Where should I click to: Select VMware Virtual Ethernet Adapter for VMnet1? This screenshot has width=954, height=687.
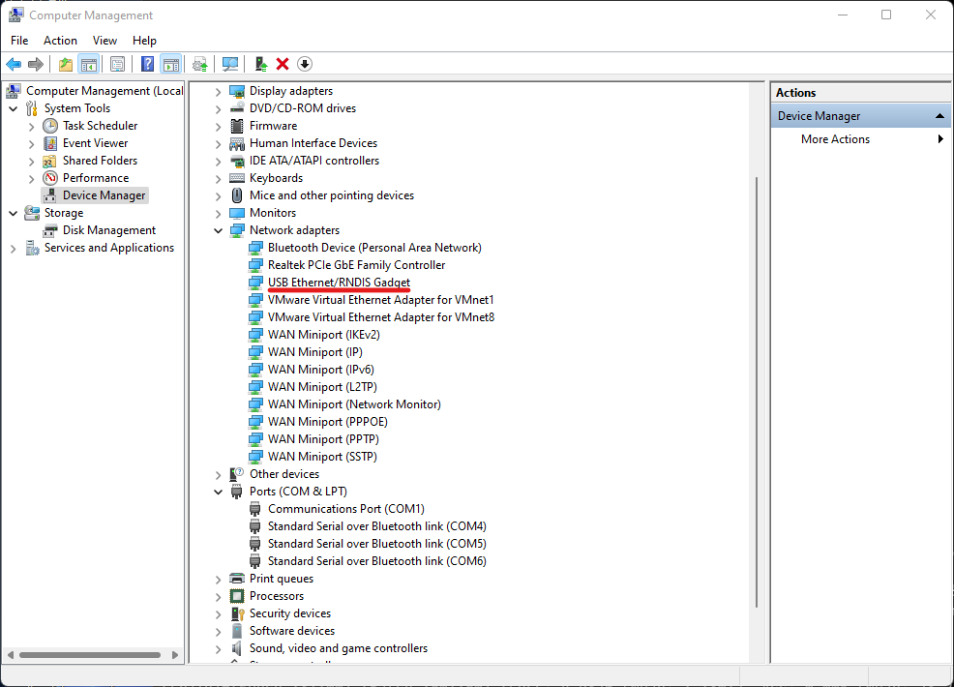point(381,299)
